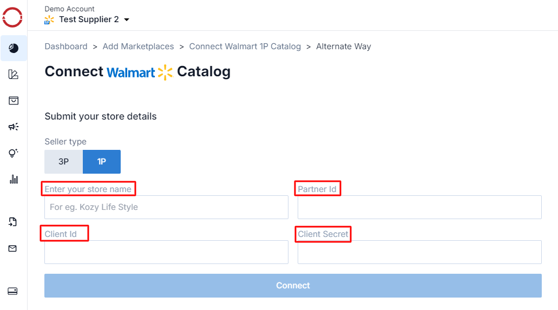Click the ruler and pencil design icon
This screenshot has height=310, width=558.
coord(14,74)
